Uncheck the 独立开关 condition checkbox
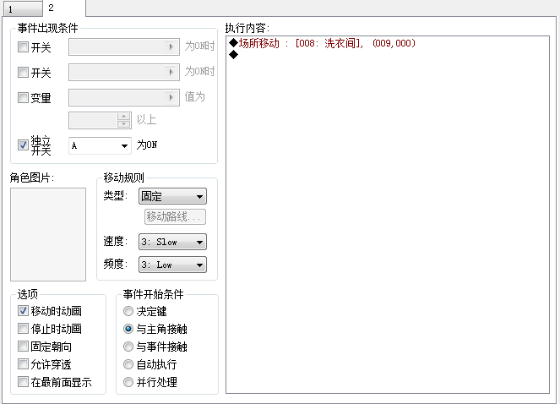This screenshot has width=560, height=404. [x=23, y=145]
